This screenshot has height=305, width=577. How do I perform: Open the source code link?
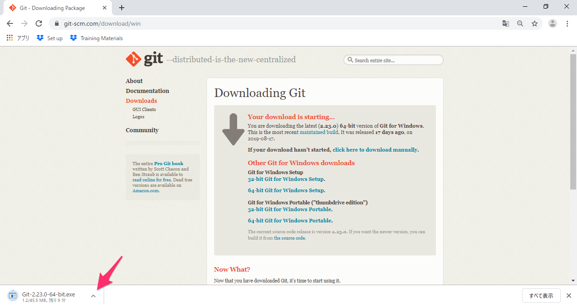click(x=289, y=238)
